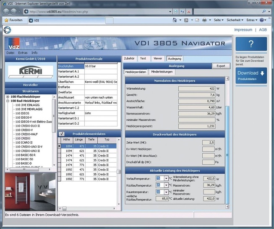Image resolution: width=274 pixels, height=229 pixels.
Task: Open the Sicherheit dropdown menu
Action: coord(235,20)
